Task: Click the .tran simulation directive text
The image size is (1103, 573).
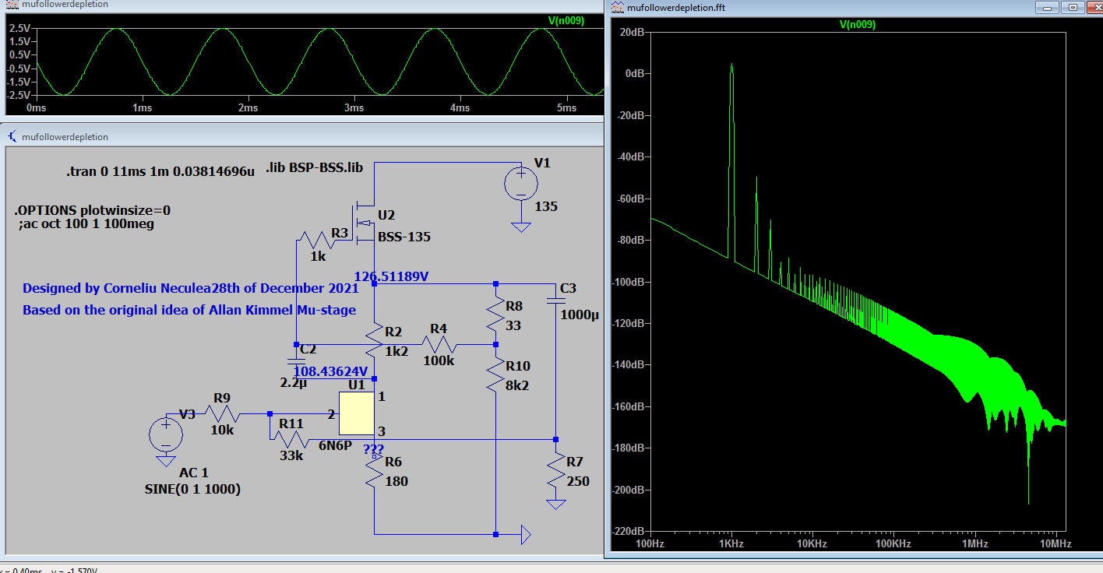Action: [x=160, y=170]
